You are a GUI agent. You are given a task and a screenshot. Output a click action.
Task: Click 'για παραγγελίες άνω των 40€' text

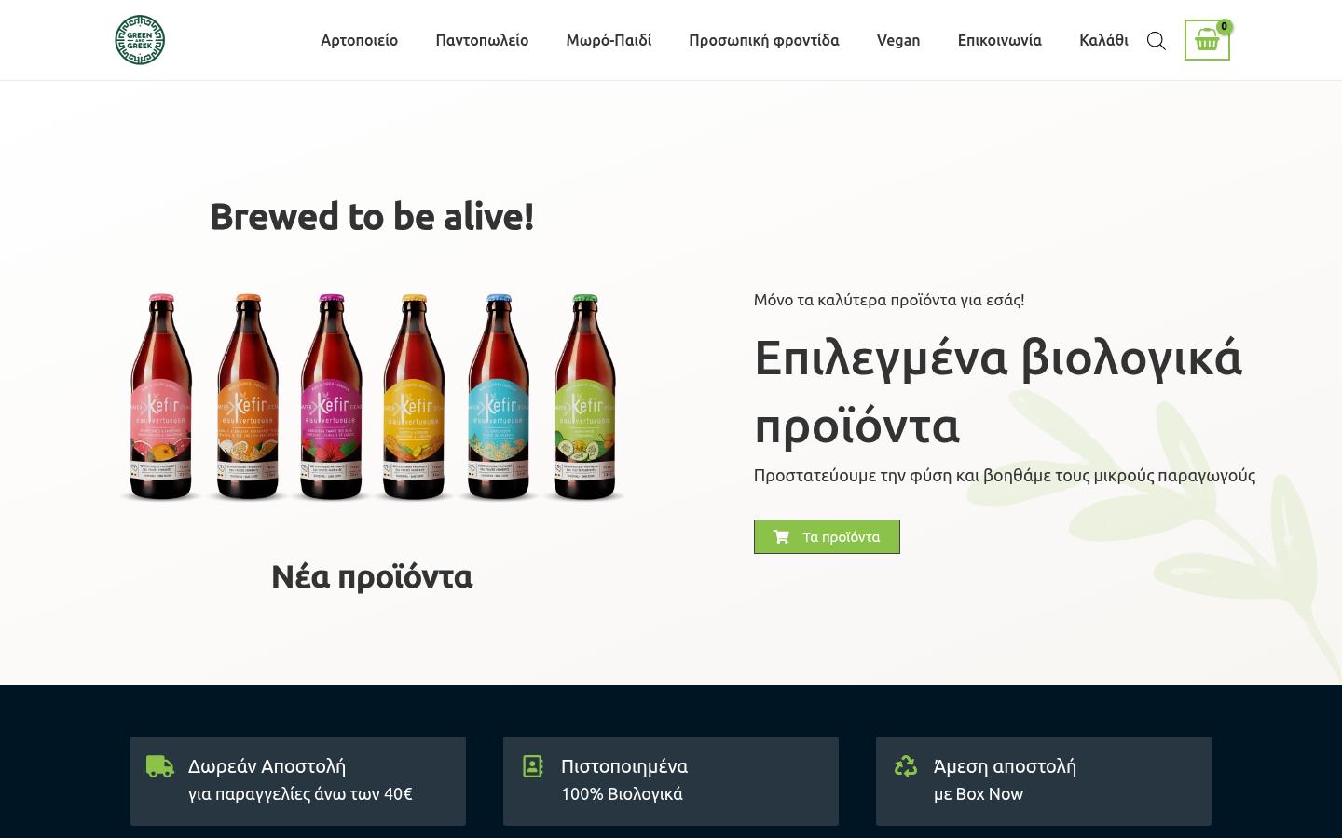pos(300,794)
